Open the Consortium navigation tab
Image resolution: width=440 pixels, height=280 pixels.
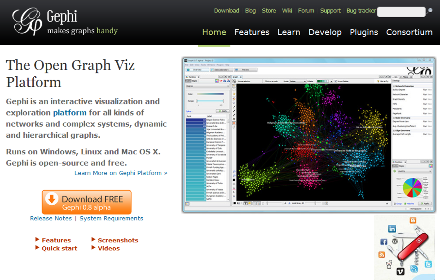click(409, 32)
